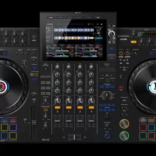Select the blue deck 2 button
156x156 pixels.
coord(151,53)
